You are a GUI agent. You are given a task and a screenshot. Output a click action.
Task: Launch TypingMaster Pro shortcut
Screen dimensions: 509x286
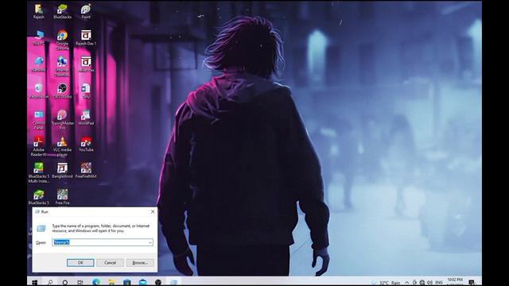point(62,120)
